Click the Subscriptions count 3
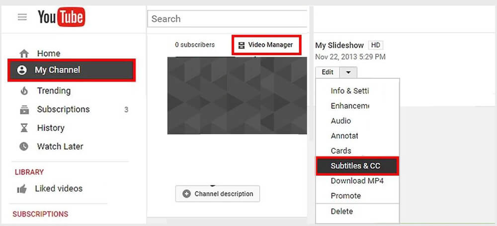This screenshot has width=497, height=226. coord(126,110)
